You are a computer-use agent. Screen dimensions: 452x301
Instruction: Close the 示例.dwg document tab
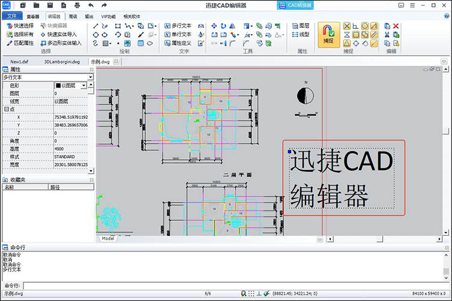[116, 62]
